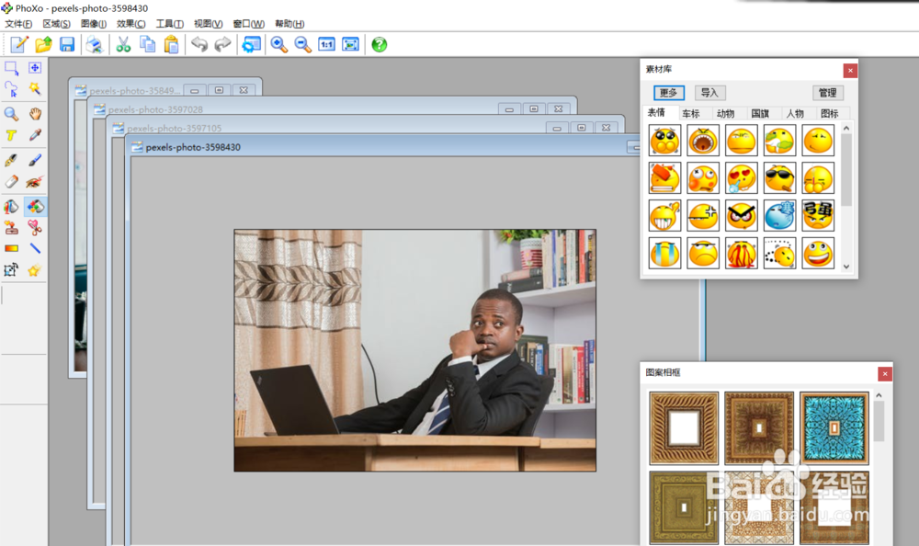The height and width of the screenshot is (546, 919).
Task: Select the blue line tool
Action: click(x=35, y=249)
